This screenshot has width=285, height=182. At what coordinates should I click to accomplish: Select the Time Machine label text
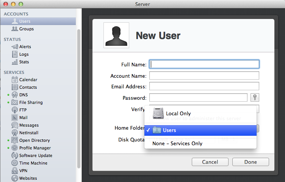tap(33, 163)
